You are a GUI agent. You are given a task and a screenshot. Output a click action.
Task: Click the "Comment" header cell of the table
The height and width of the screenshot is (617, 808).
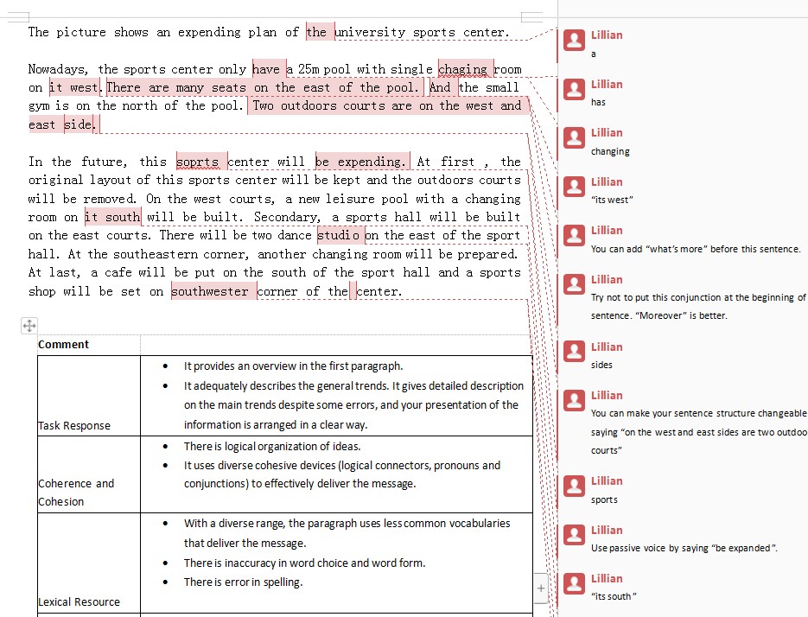[89, 345]
